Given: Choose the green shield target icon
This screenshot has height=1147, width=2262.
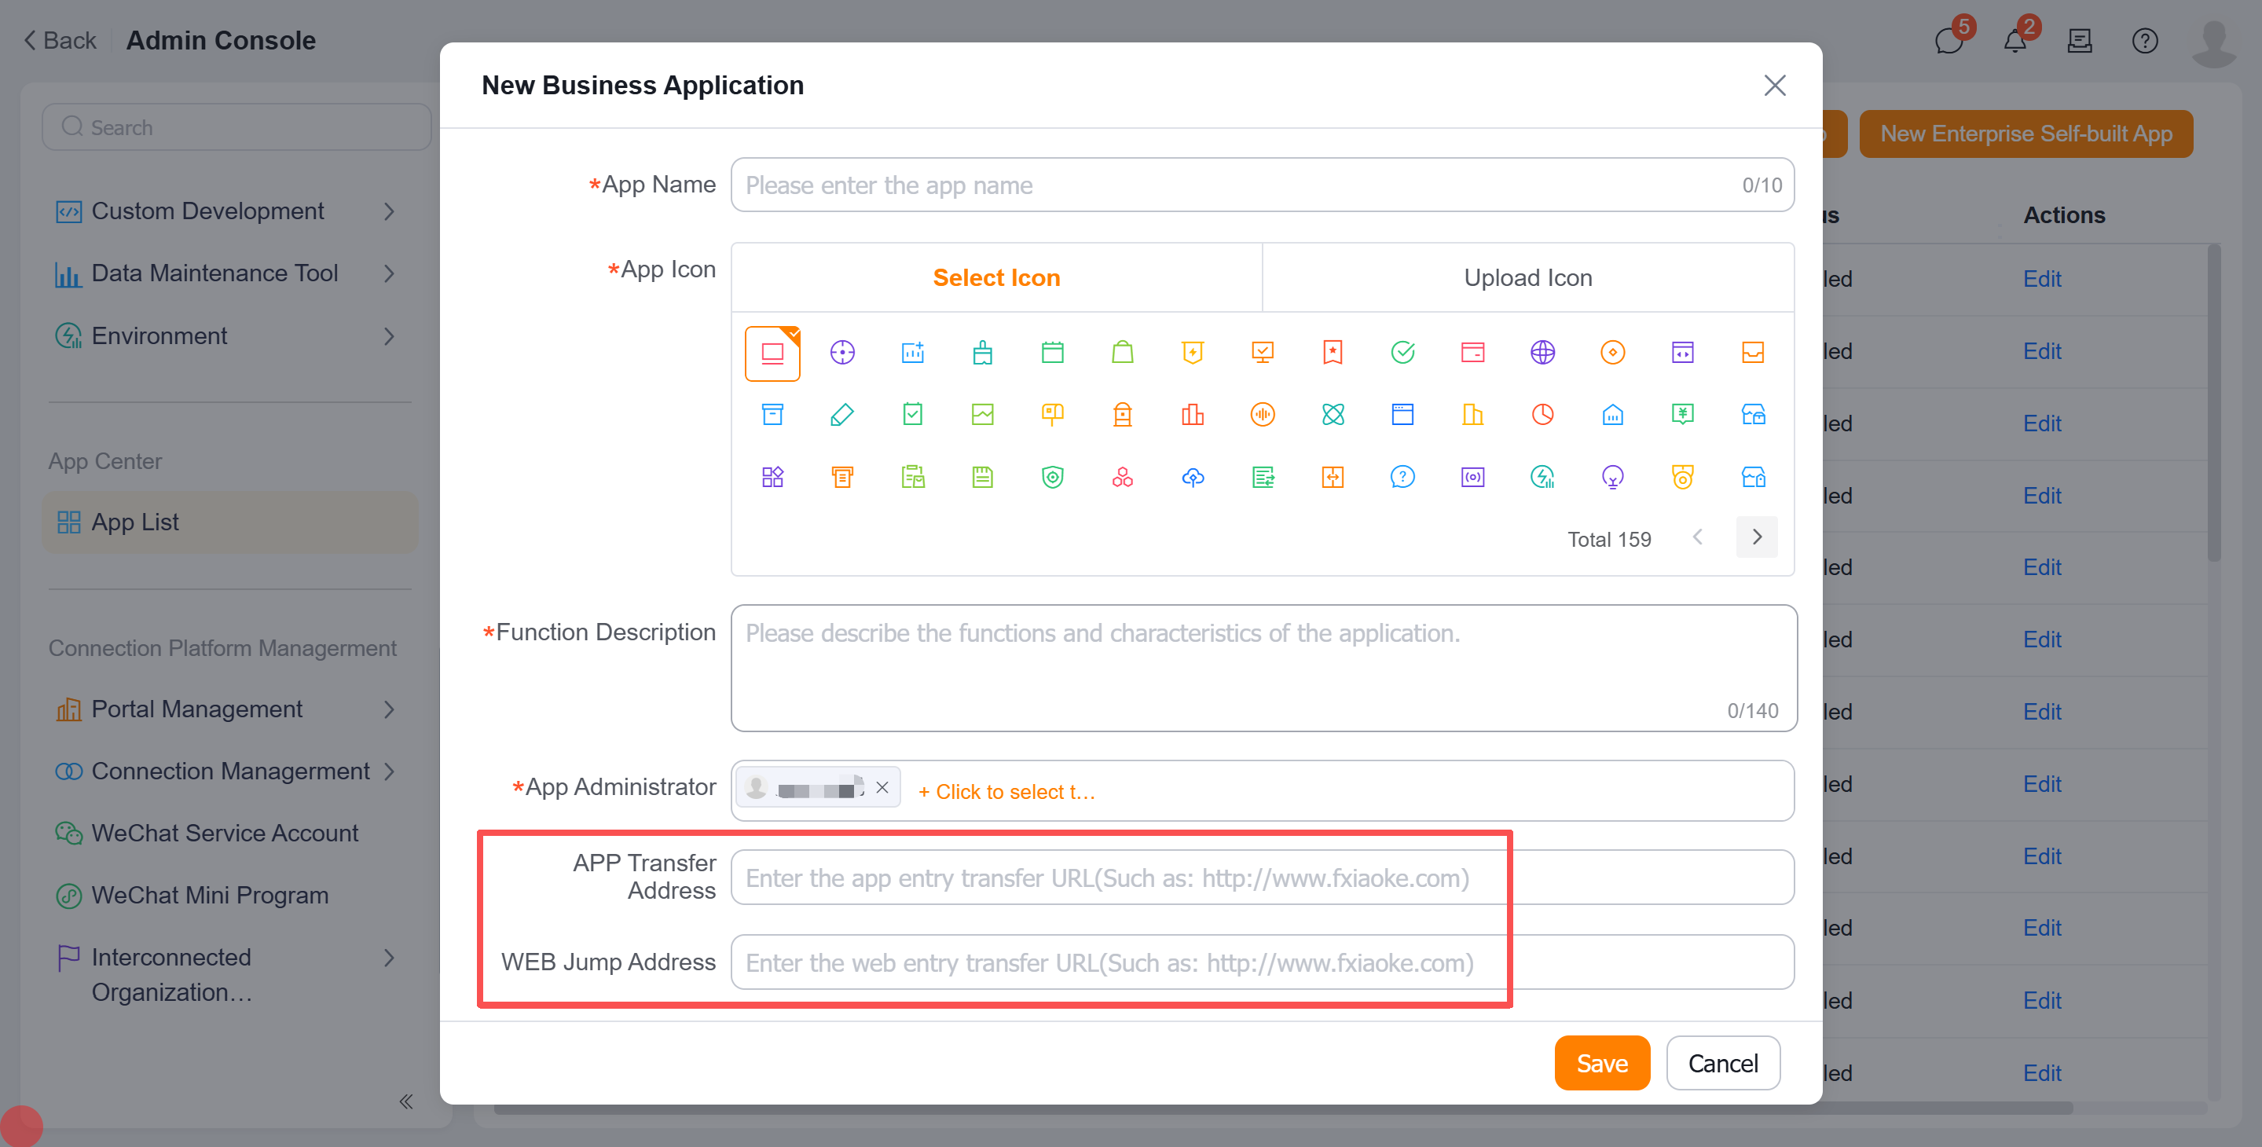Looking at the screenshot, I should pos(1052,477).
